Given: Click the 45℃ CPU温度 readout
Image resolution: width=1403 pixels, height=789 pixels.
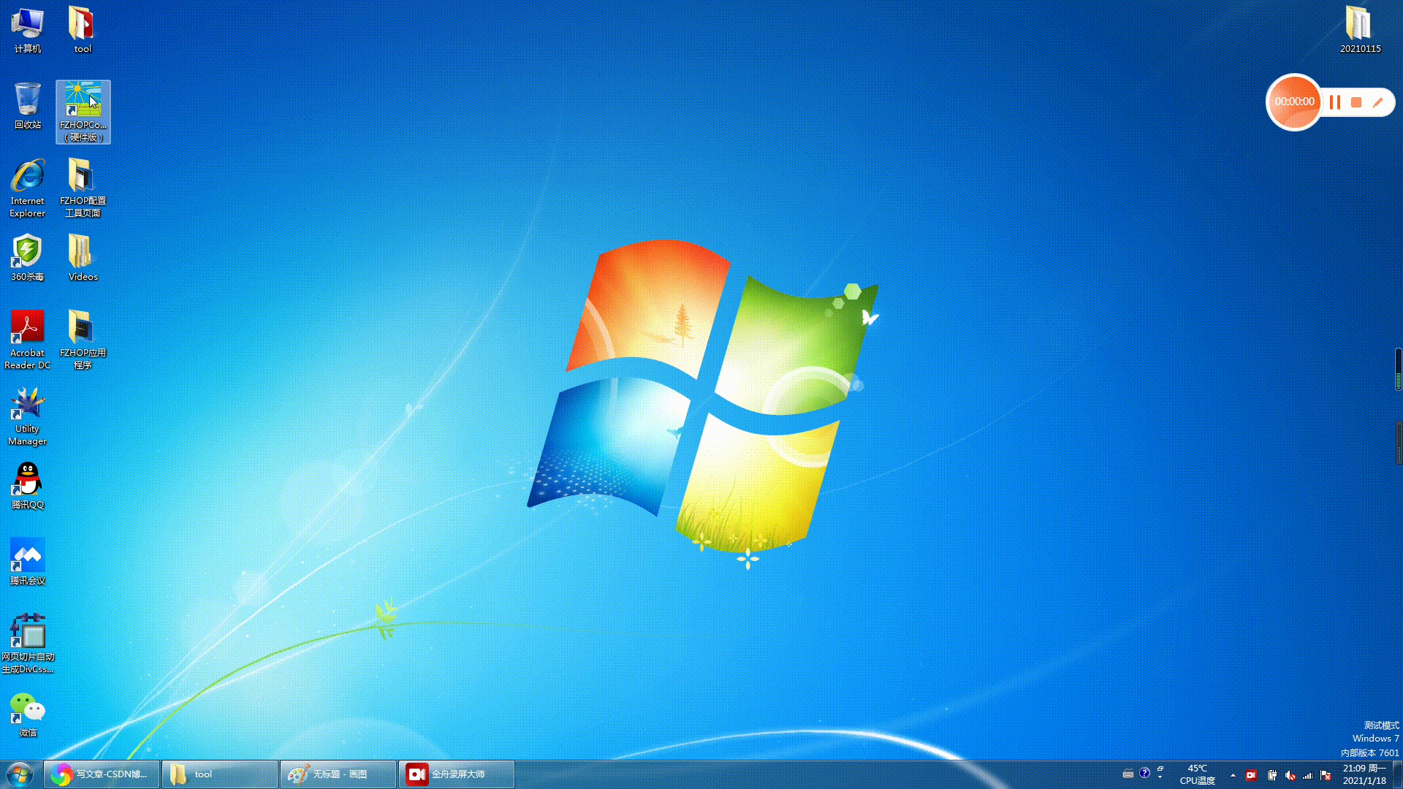Looking at the screenshot, I should click(1197, 774).
